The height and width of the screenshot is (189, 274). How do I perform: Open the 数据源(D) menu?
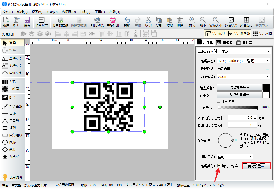tap(69, 12)
